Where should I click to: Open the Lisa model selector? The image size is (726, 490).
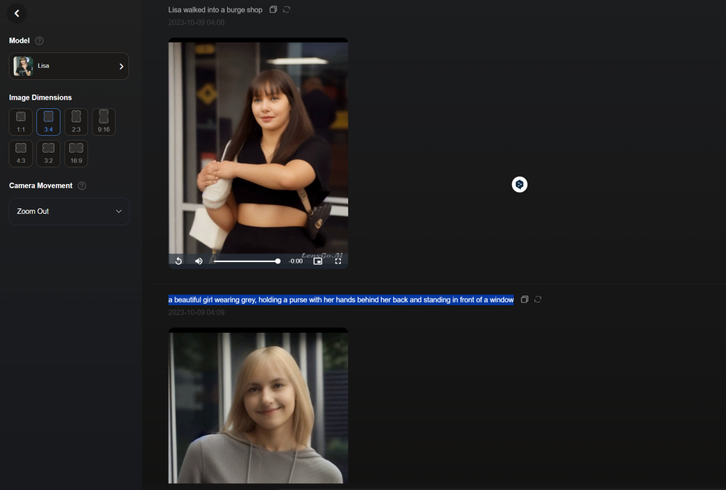tap(69, 67)
